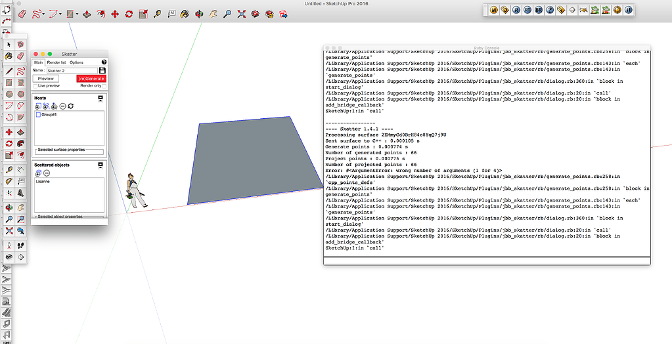672x344 pixels.
Task: Enable the Render only checkbox
Action: tap(104, 86)
